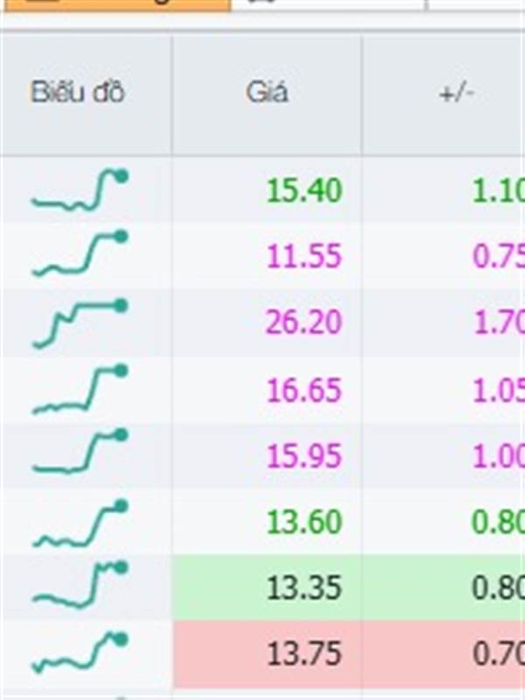Open the sparkline chart beside price 11.55
The width and height of the screenshot is (525, 700).
(80, 255)
